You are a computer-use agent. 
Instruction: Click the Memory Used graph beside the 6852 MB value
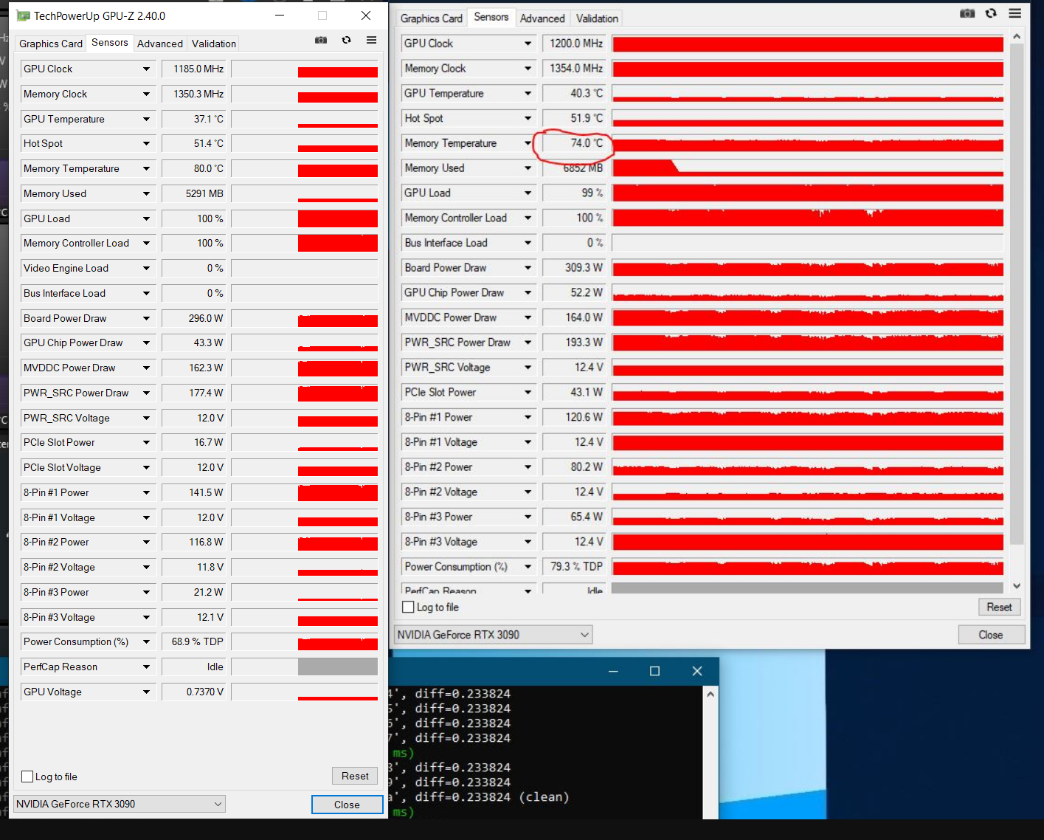808,168
